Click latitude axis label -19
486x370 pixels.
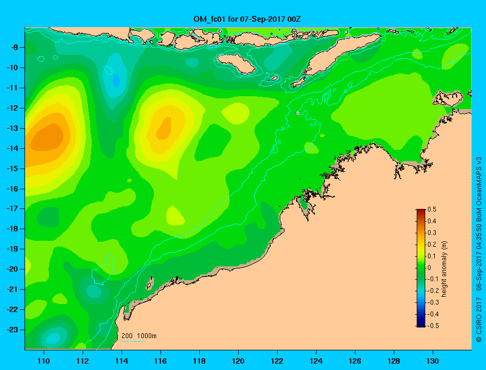point(12,249)
